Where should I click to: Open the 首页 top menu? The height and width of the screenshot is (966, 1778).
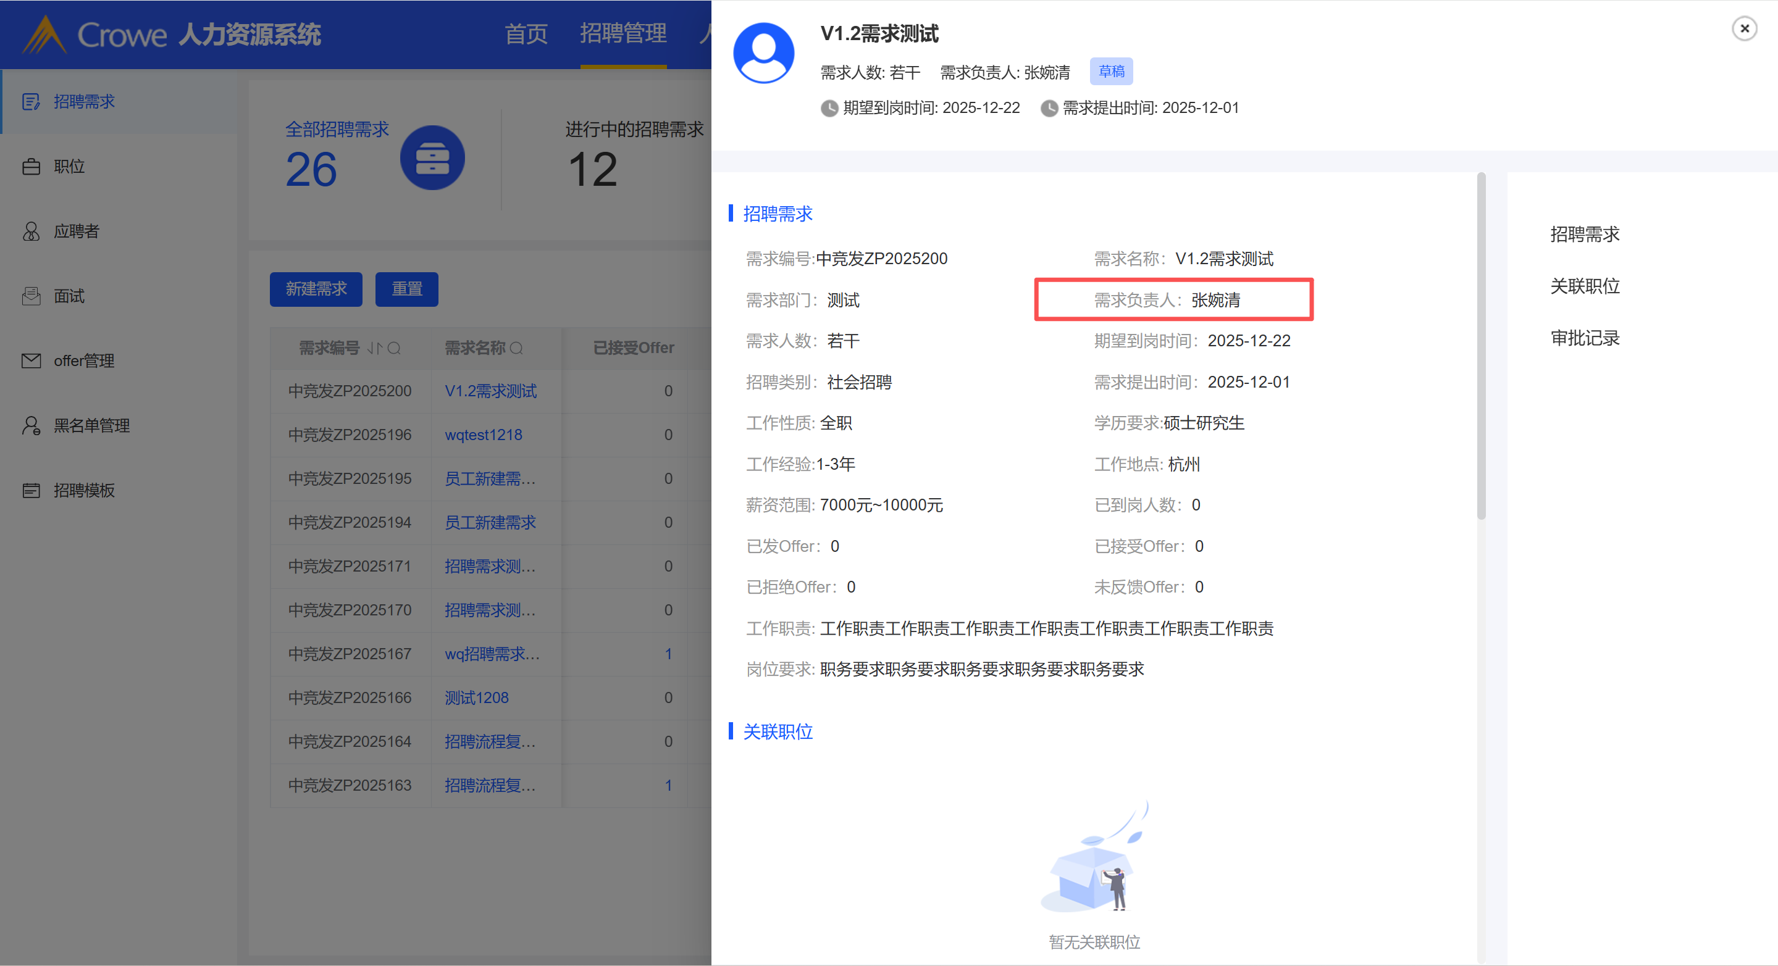(x=526, y=34)
